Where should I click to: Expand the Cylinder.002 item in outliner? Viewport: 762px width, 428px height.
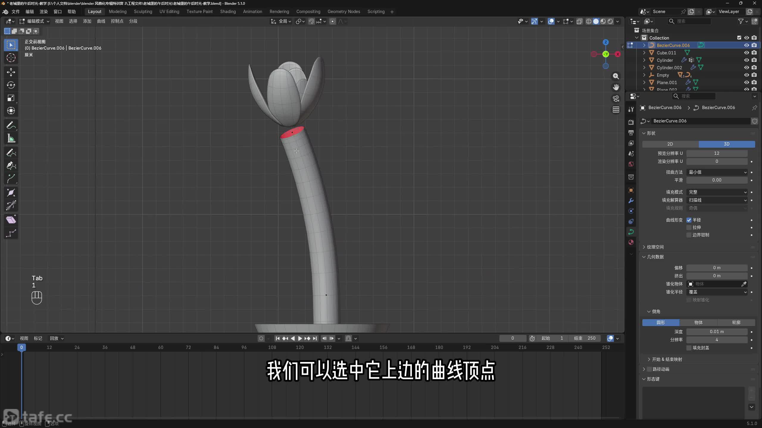tap(644, 67)
